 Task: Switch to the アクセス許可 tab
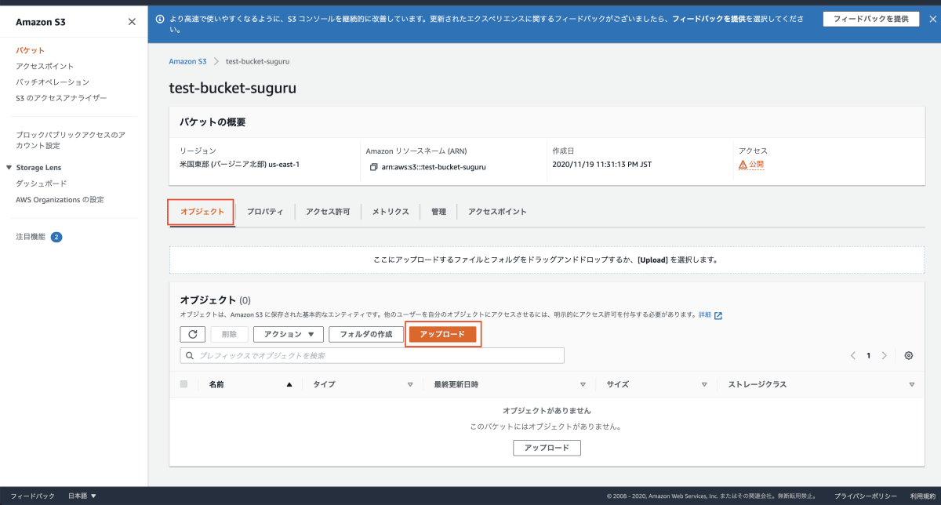pos(328,212)
